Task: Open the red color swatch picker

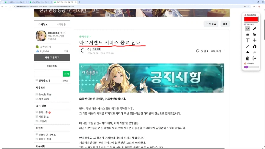Action: [x=251, y=19]
